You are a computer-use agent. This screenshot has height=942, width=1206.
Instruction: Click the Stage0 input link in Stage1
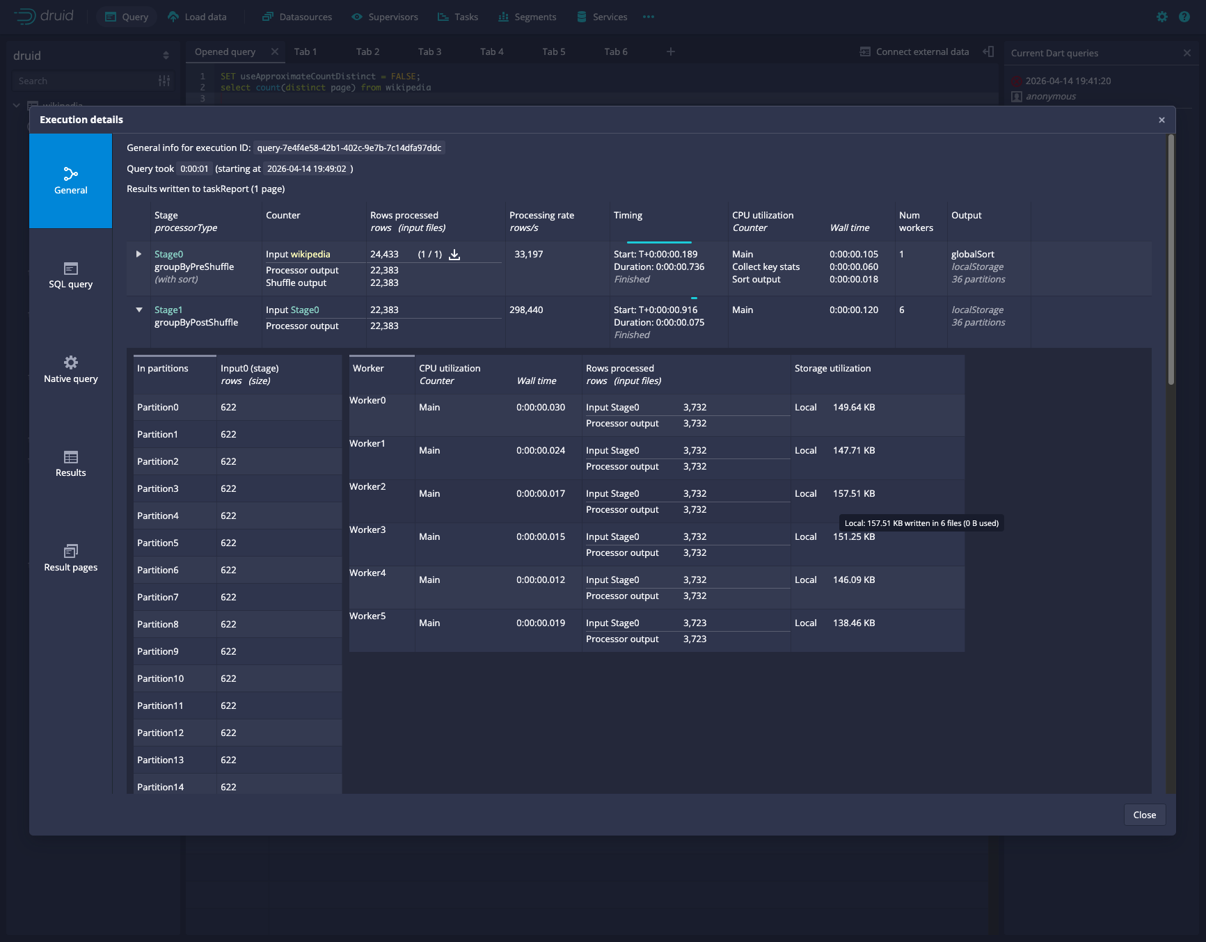(x=305, y=310)
